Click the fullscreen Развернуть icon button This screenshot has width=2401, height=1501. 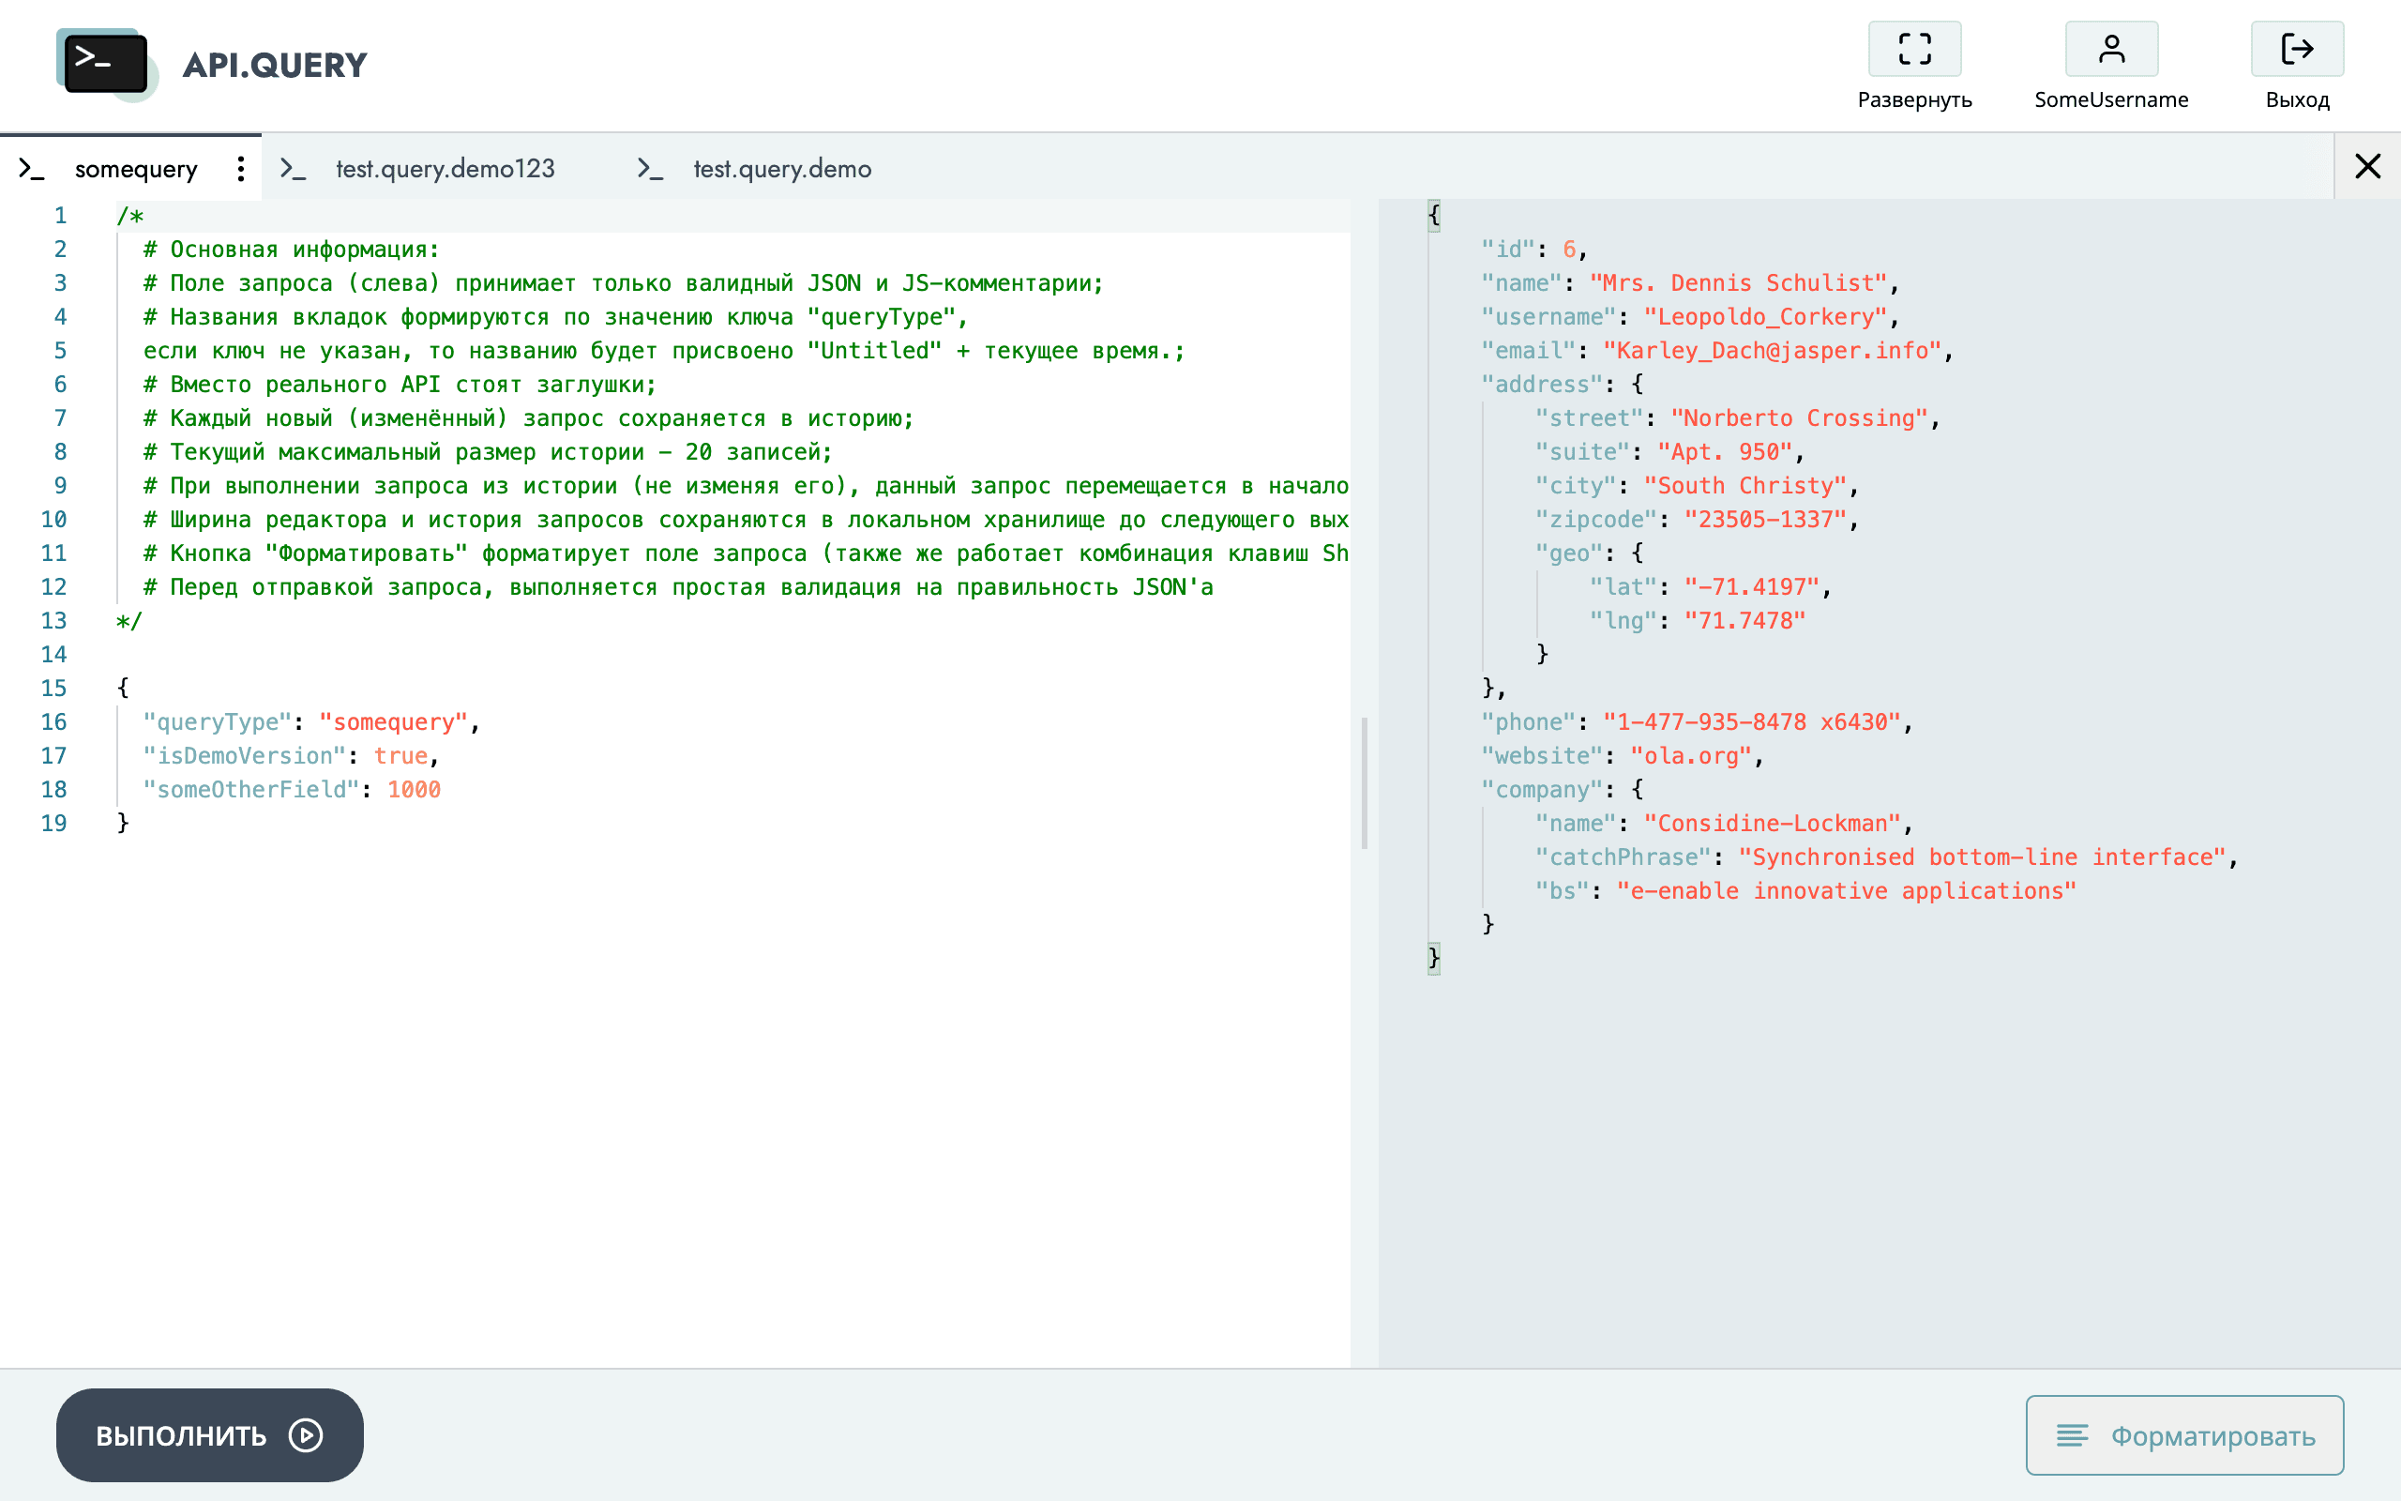(1915, 49)
